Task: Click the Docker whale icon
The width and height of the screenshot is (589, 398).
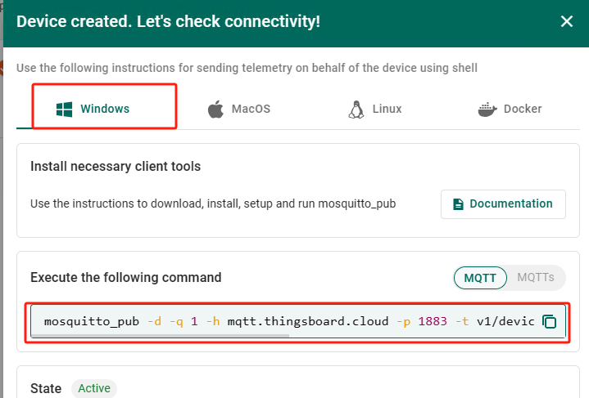Action: [487, 109]
